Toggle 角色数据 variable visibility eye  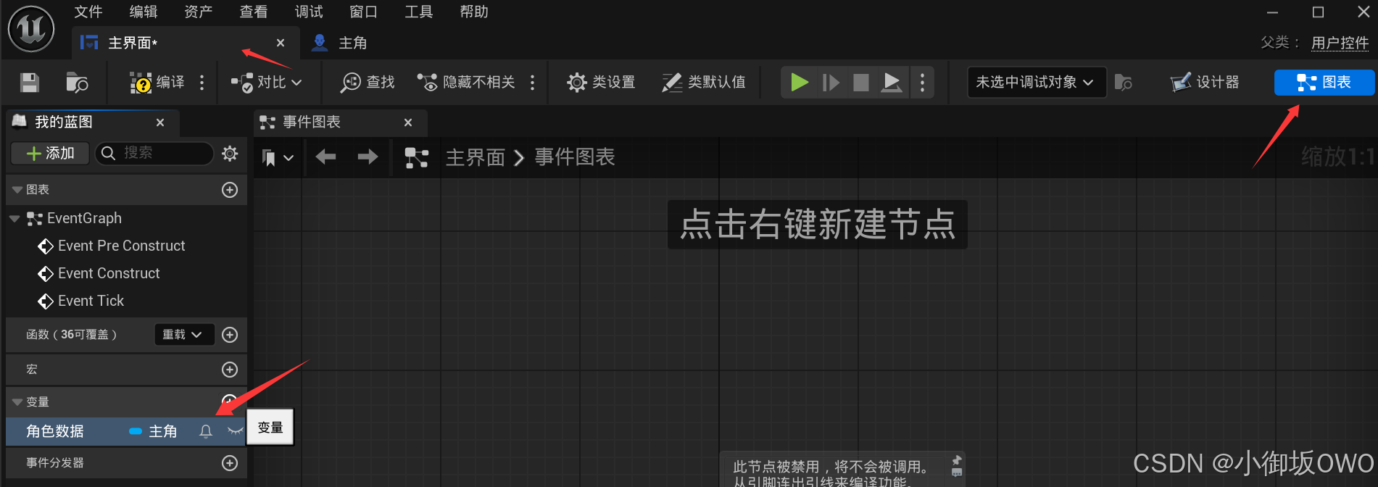[x=235, y=431]
